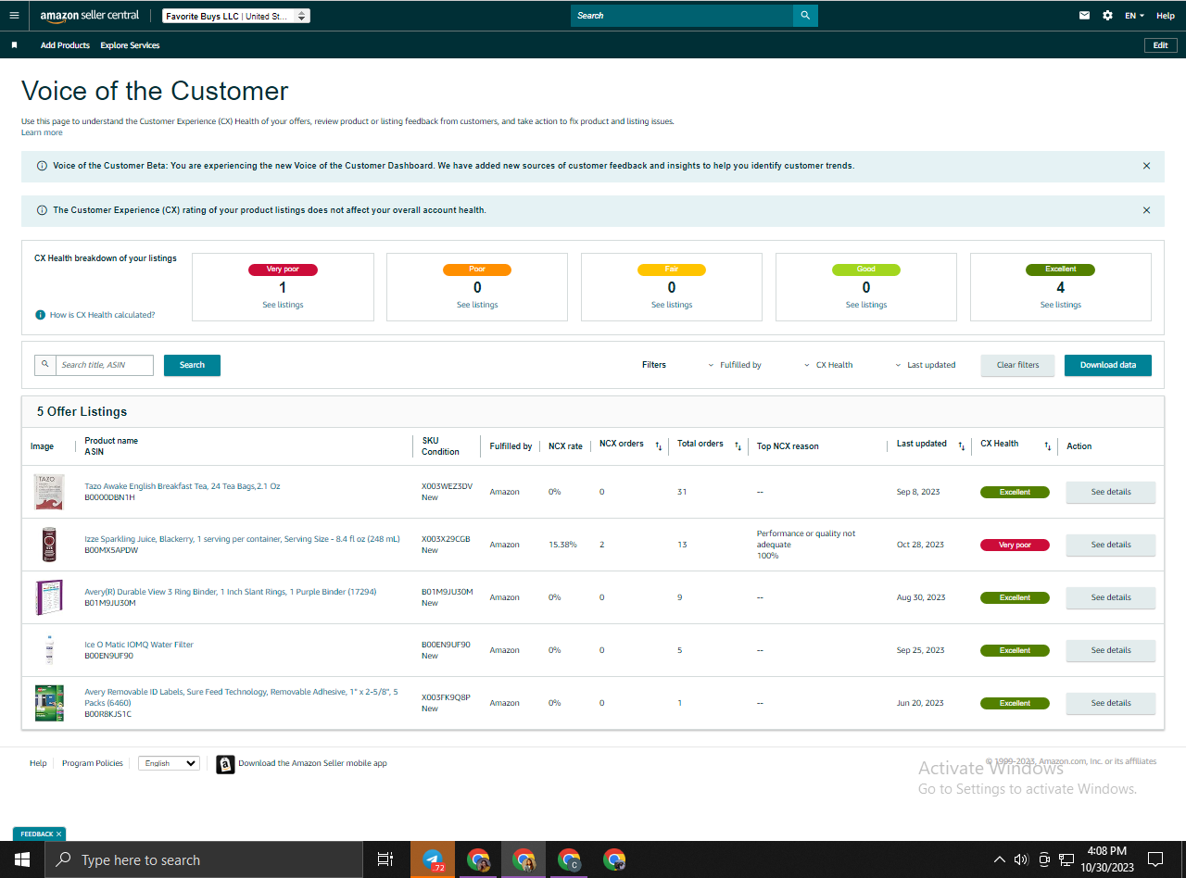This screenshot has height=878, width=1186.
Task: See details for Tazo Awake English Breakfast Tea
Action: pyautogui.click(x=1111, y=492)
